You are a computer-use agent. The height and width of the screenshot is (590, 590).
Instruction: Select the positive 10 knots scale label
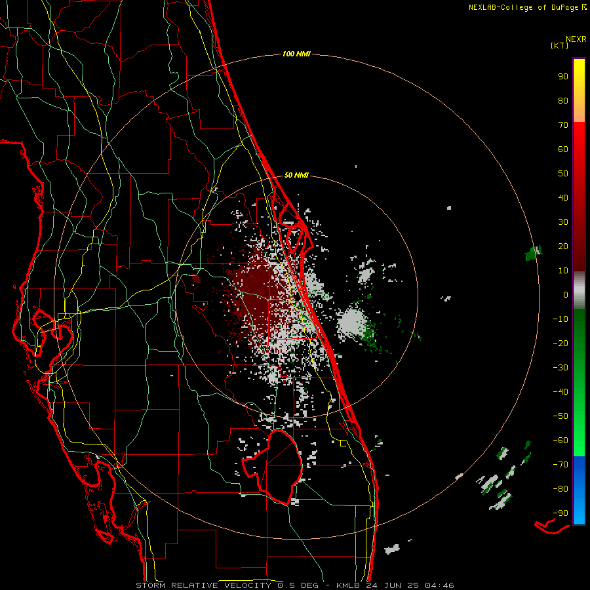point(563,271)
